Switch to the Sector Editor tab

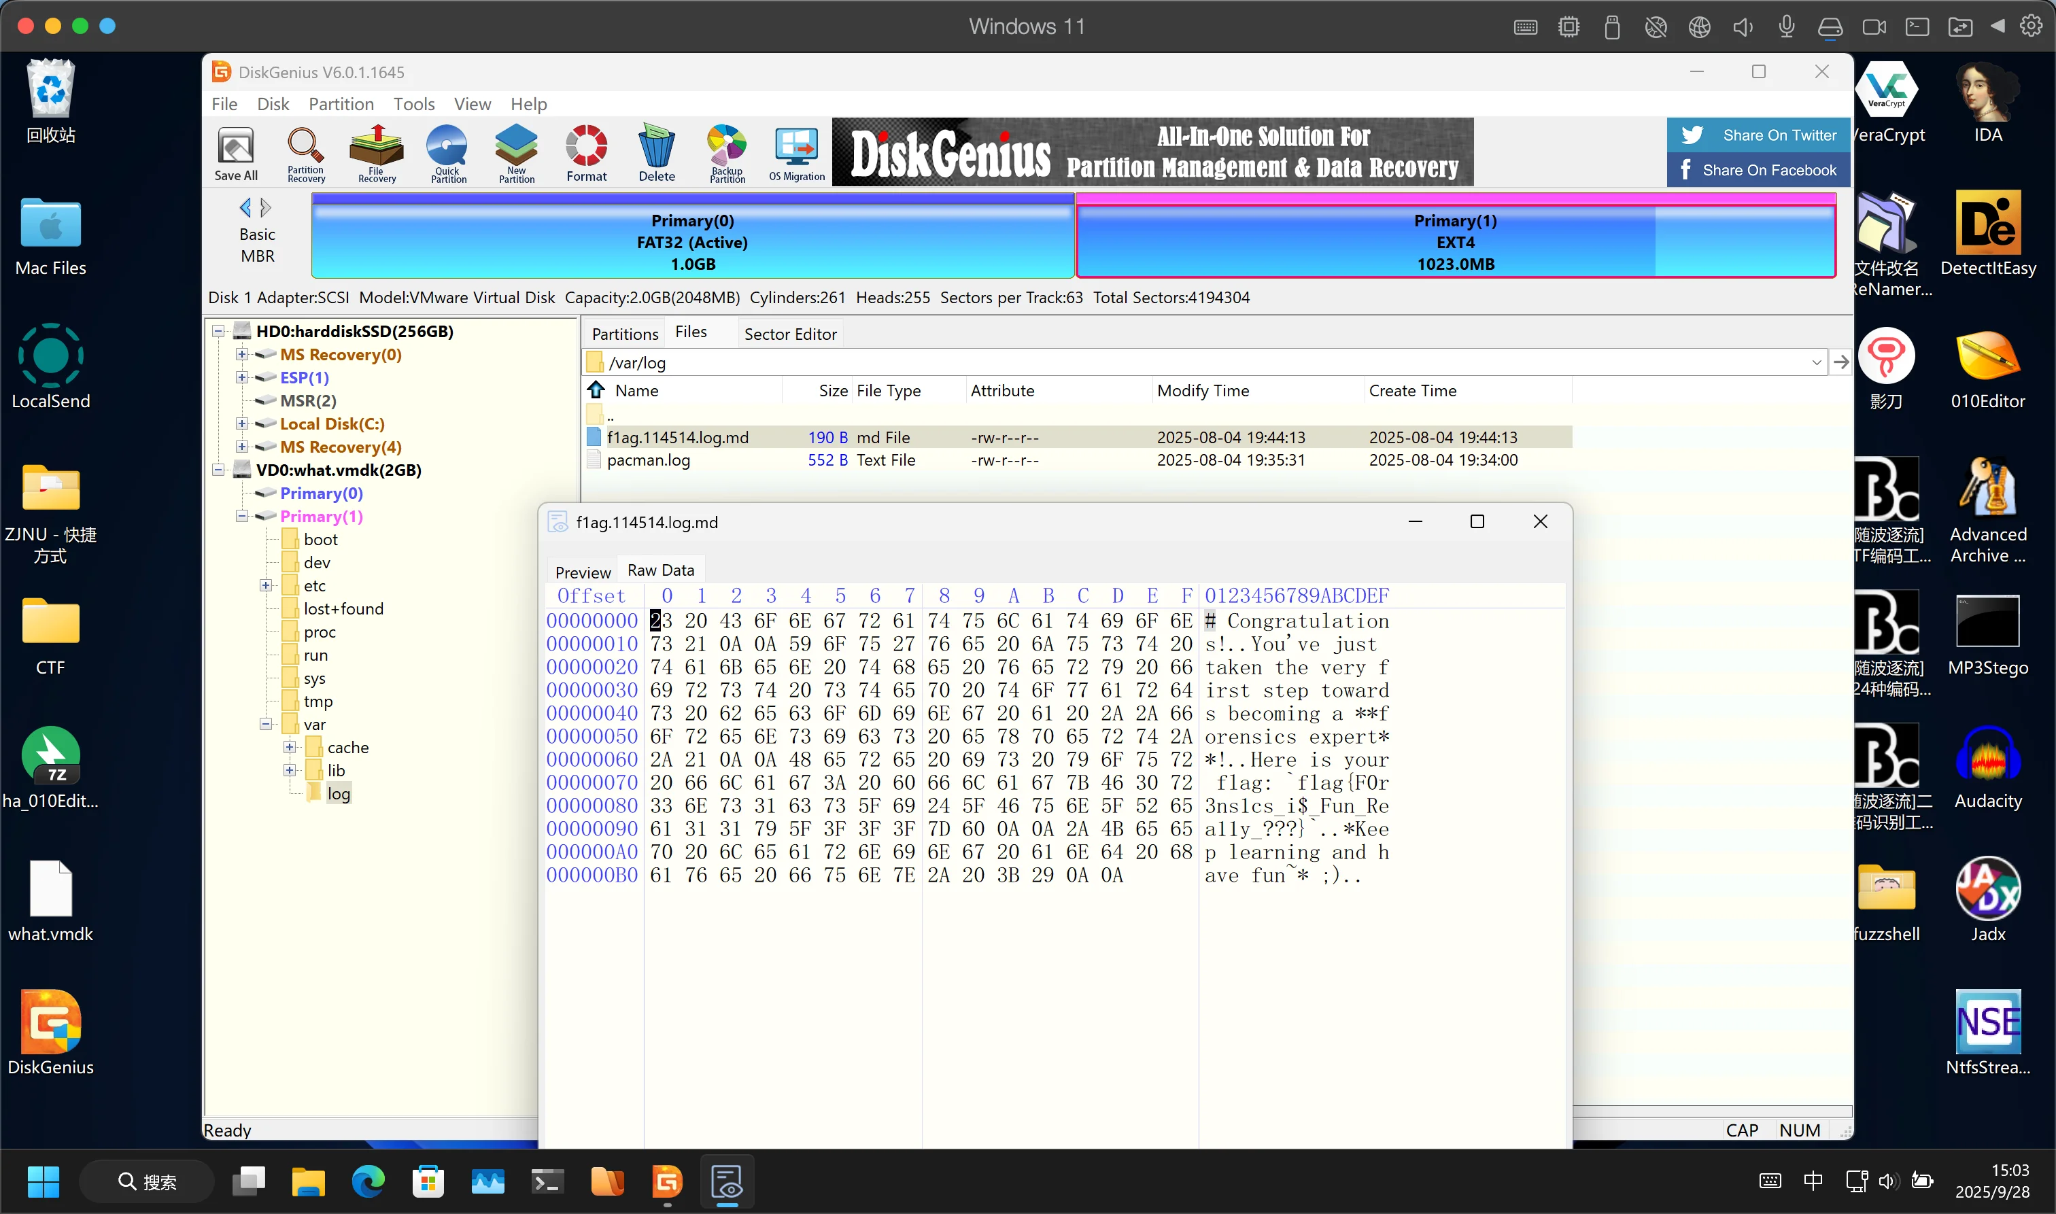(789, 334)
